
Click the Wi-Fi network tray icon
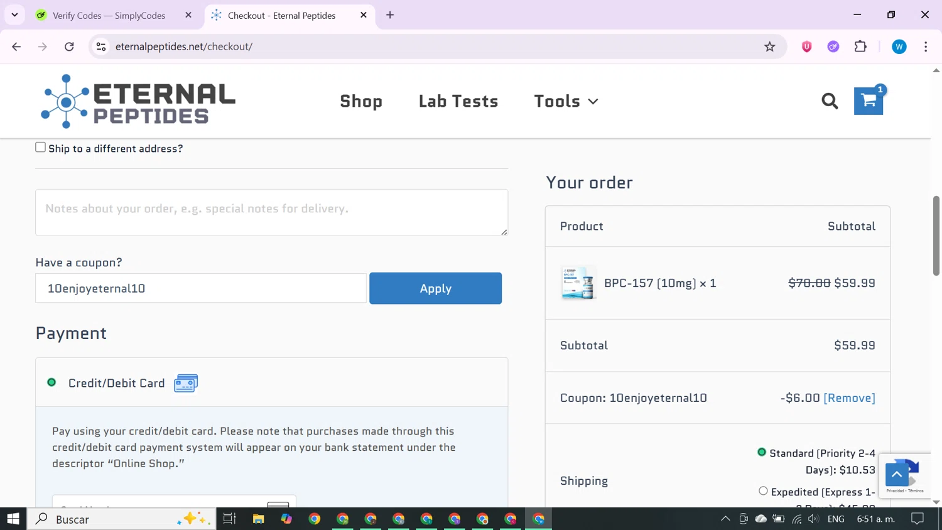coord(796,519)
